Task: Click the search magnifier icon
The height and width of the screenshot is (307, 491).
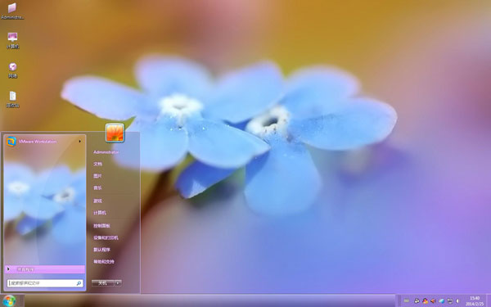Action: click(79, 283)
